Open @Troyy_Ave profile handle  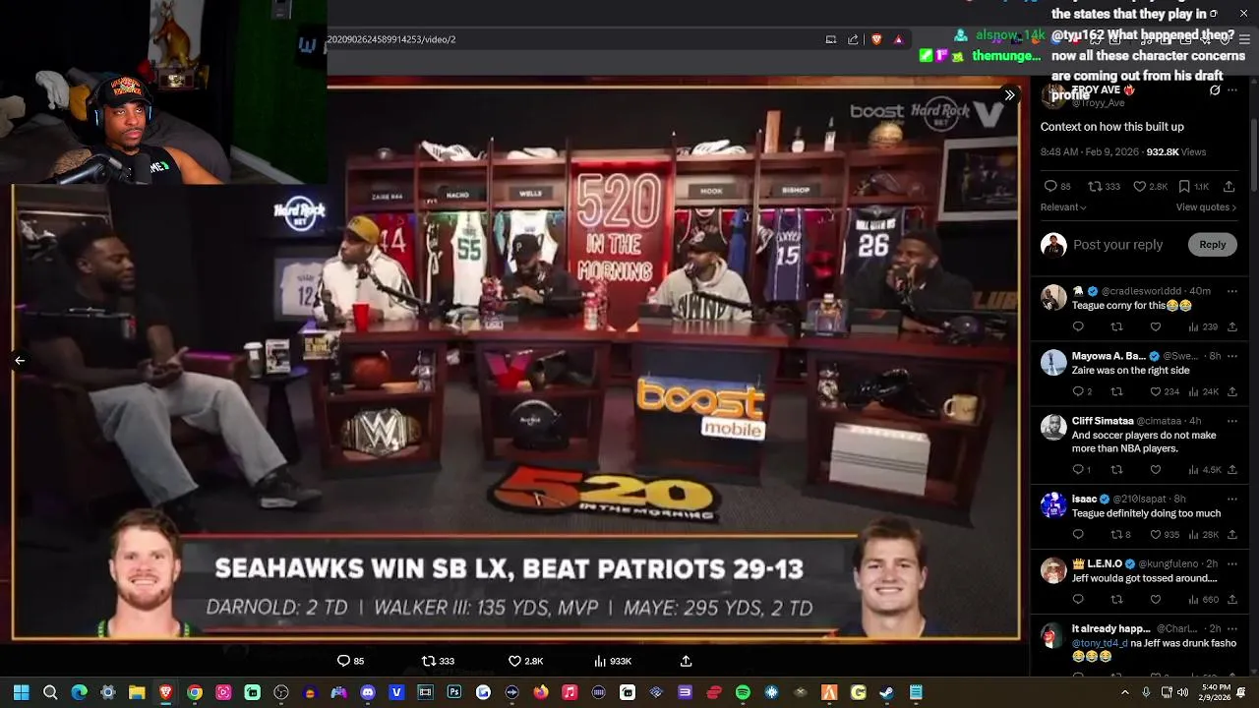click(1098, 103)
